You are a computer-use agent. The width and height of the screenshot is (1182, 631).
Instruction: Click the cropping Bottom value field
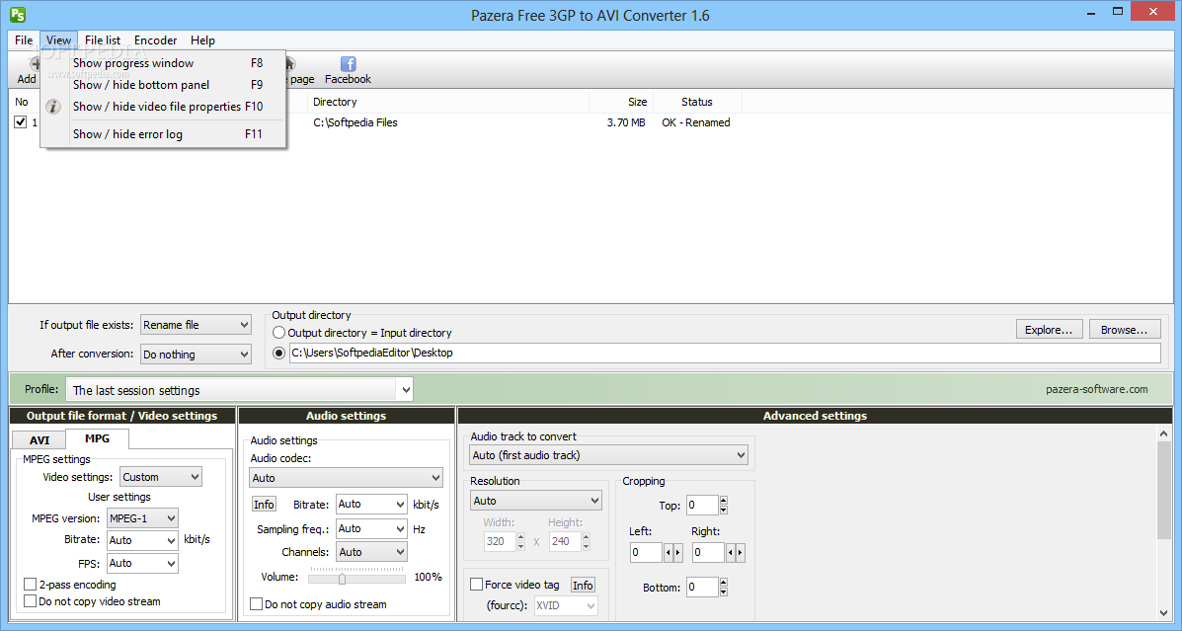click(702, 588)
